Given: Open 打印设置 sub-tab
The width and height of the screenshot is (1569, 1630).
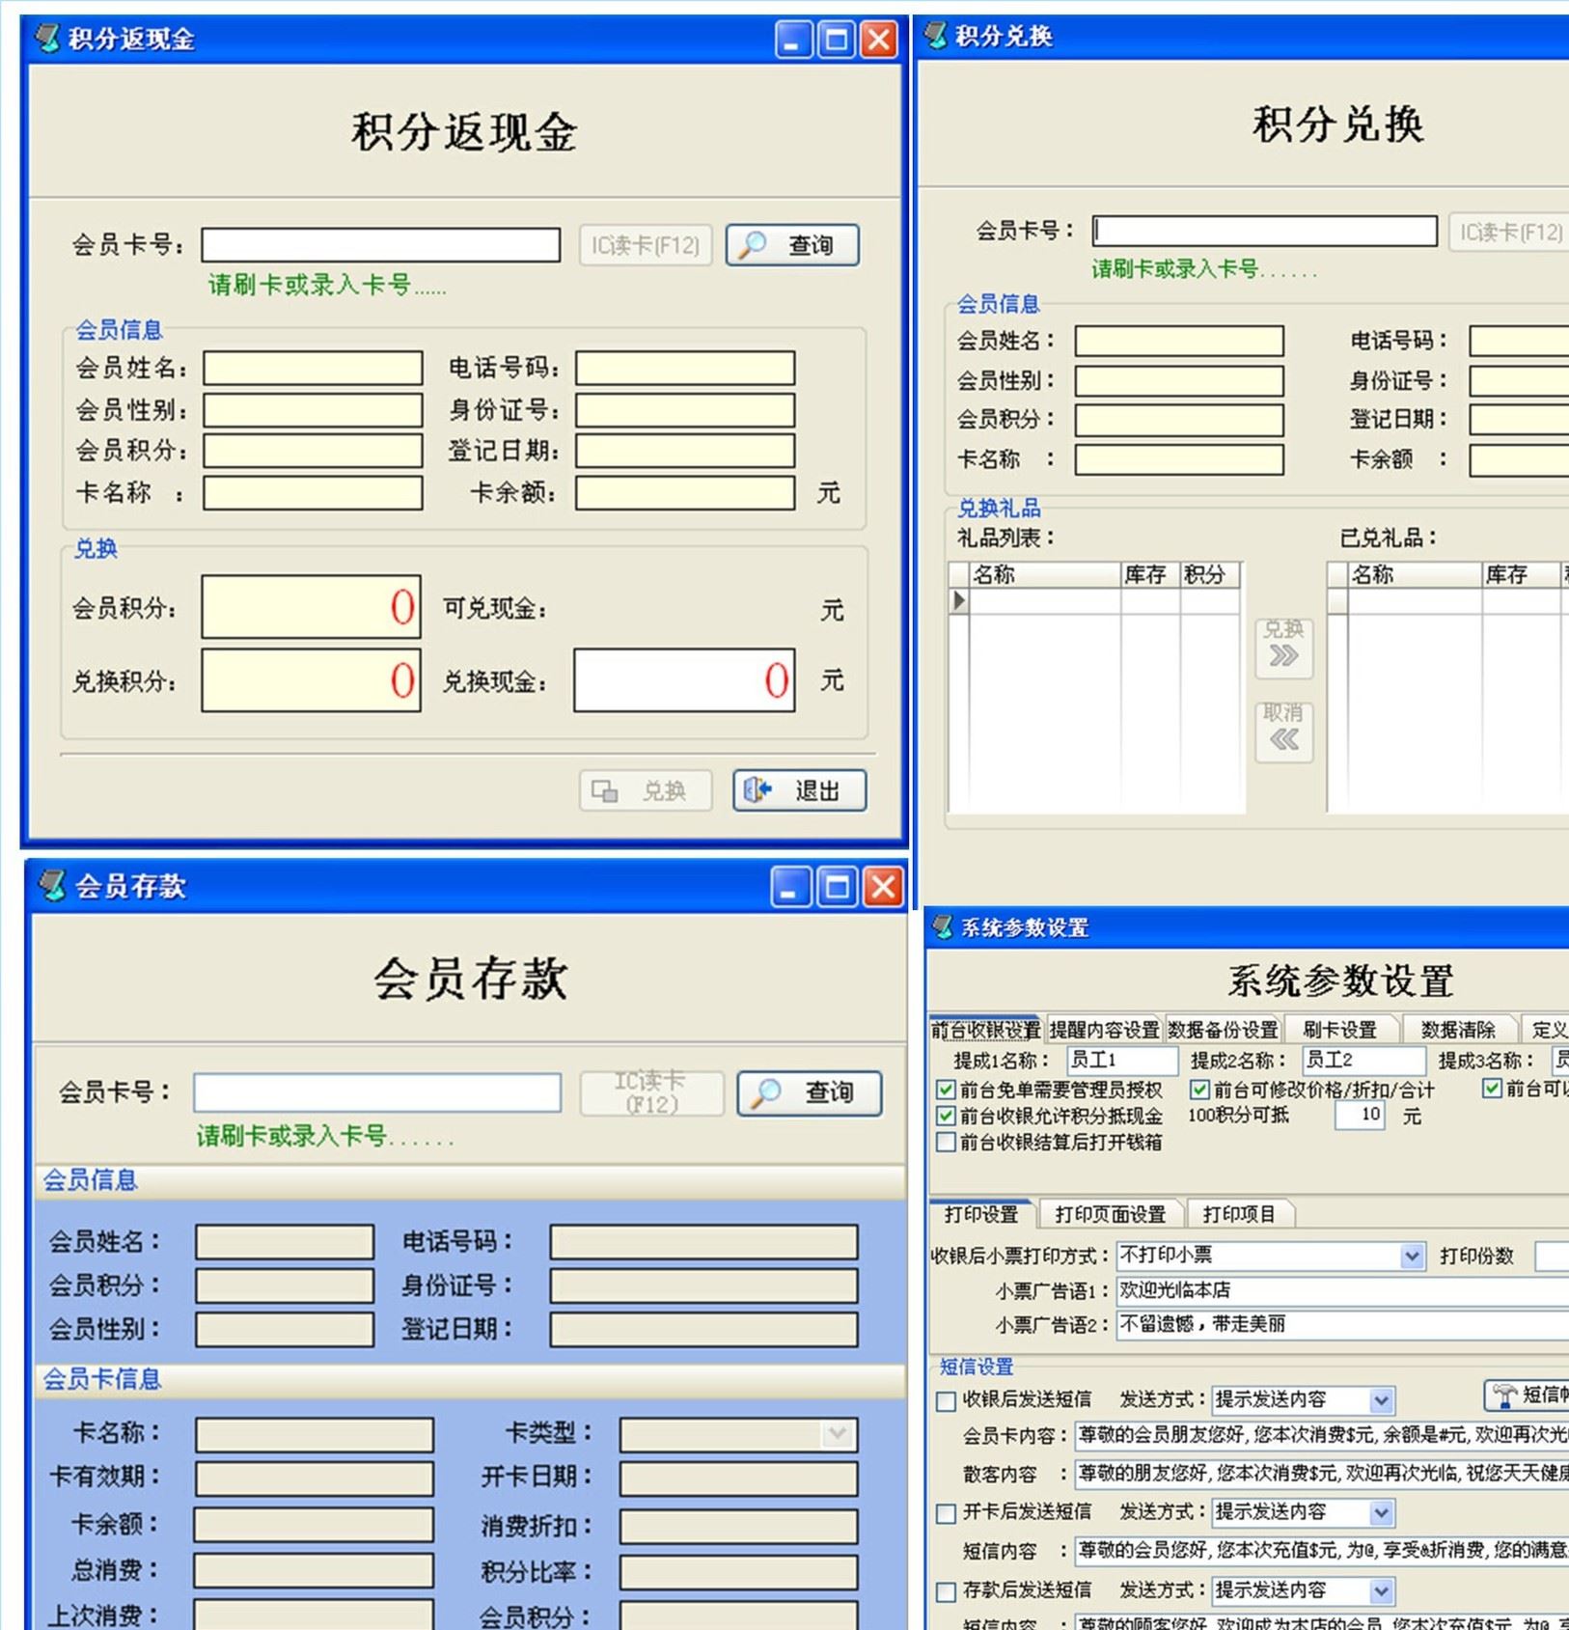Looking at the screenshot, I should 981,1213.
